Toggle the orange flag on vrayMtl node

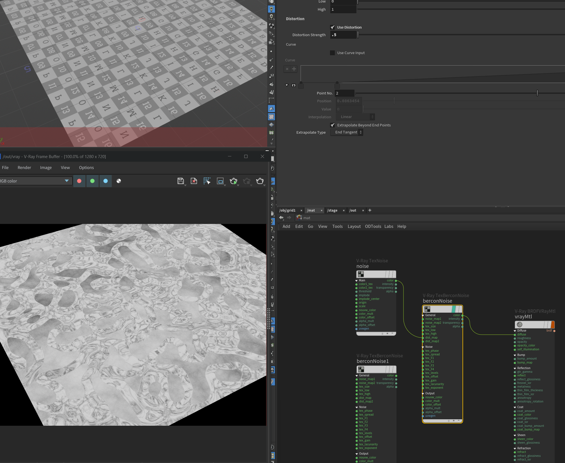(x=553, y=325)
